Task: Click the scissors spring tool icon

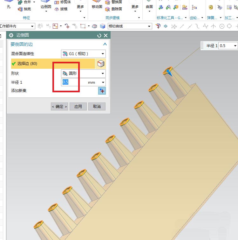Action: (220, 7)
